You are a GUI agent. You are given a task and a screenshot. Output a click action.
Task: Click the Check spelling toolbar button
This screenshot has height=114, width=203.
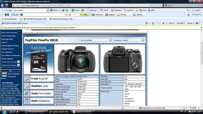(x=105, y=10)
